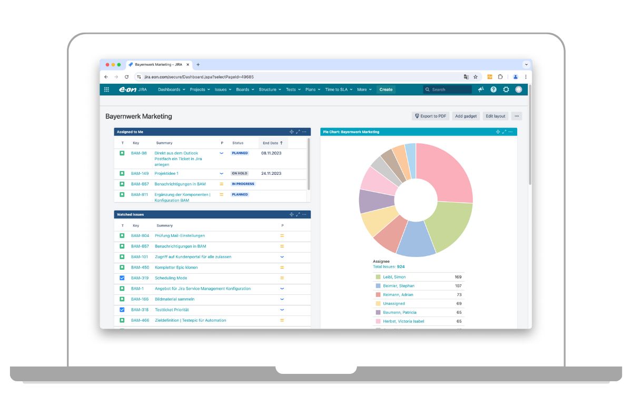Bookmark this page with the star icon

[475, 77]
